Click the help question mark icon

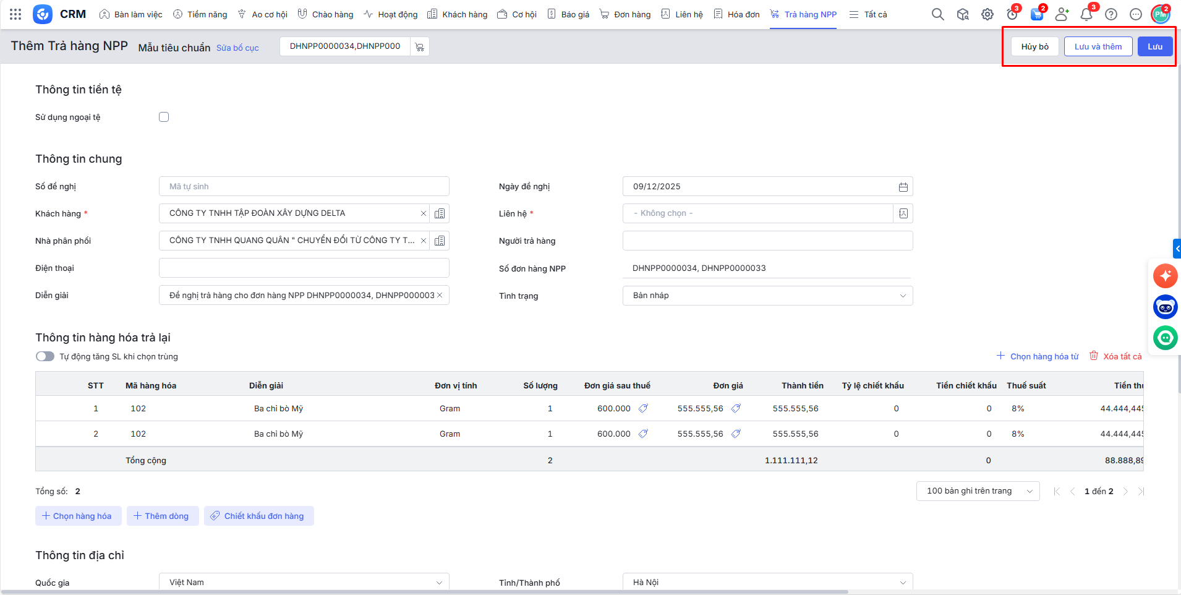point(1111,14)
